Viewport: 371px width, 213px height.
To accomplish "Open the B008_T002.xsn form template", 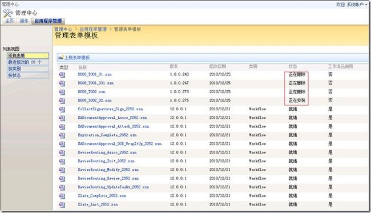I will (91, 91).
